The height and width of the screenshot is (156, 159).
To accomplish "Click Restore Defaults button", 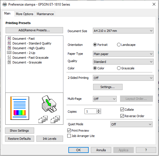I will coord(19,139).
